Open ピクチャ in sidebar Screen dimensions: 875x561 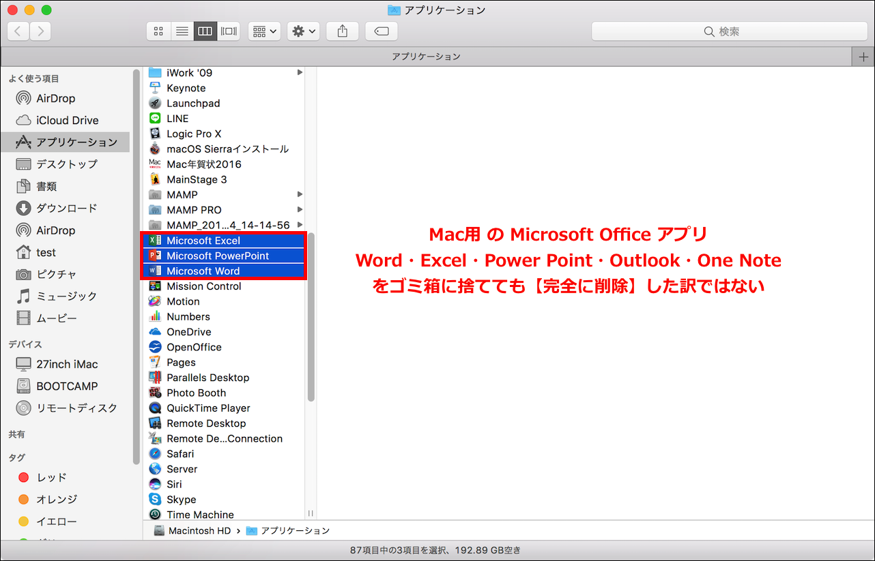click(x=56, y=274)
